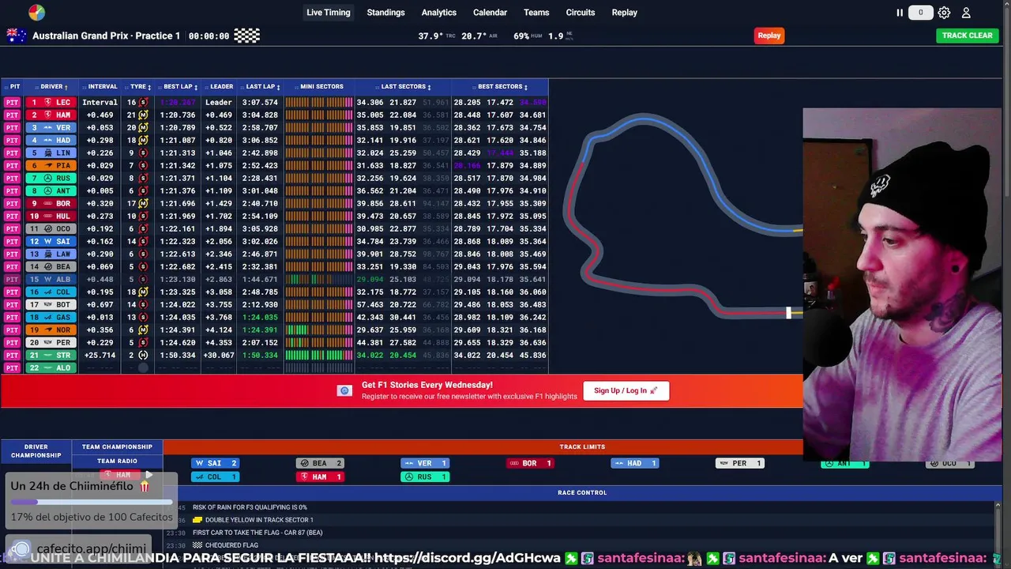Switch to the Driver Championship tab

click(x=36, y=451)
